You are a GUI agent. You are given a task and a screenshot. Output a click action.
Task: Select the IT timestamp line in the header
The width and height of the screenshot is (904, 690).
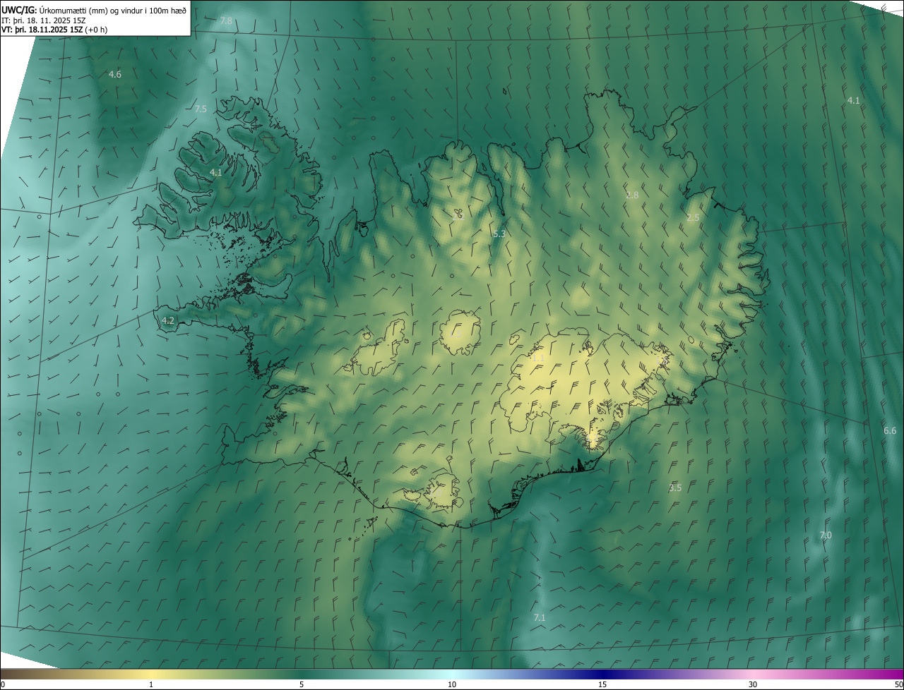point(44,20)
